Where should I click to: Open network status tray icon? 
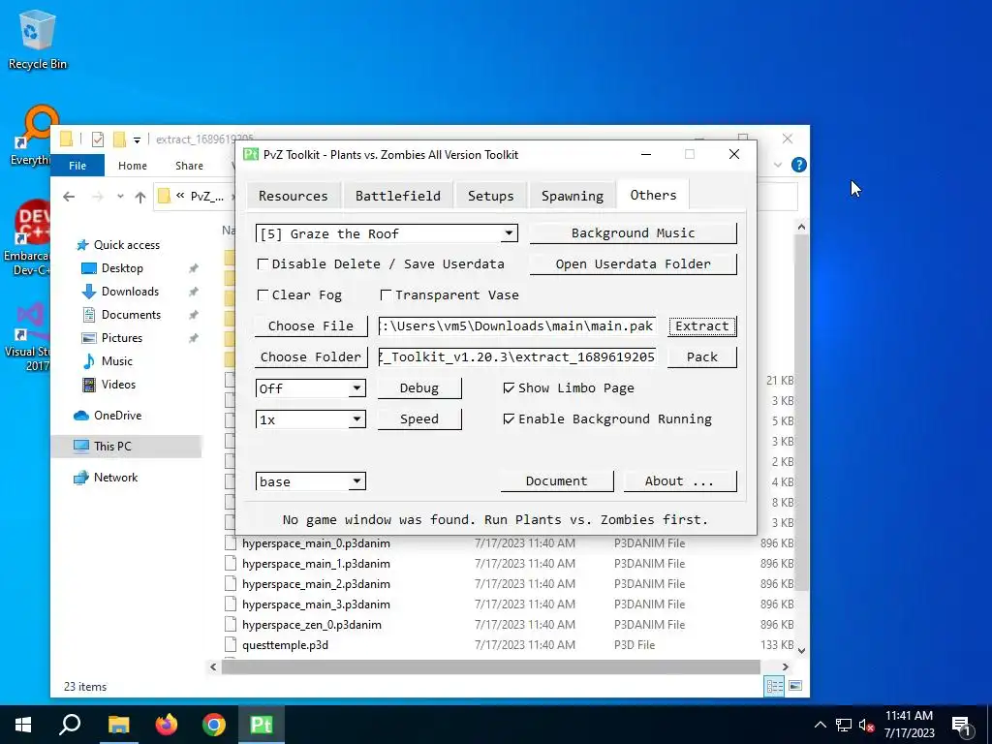tap(844, 725)
